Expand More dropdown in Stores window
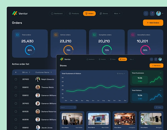Viewport: 167px width, 130px height. click(x=132, y=59)
